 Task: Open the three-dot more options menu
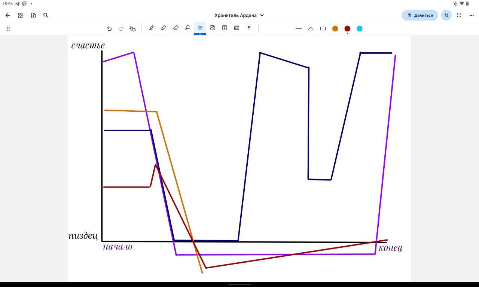(472, 15)
